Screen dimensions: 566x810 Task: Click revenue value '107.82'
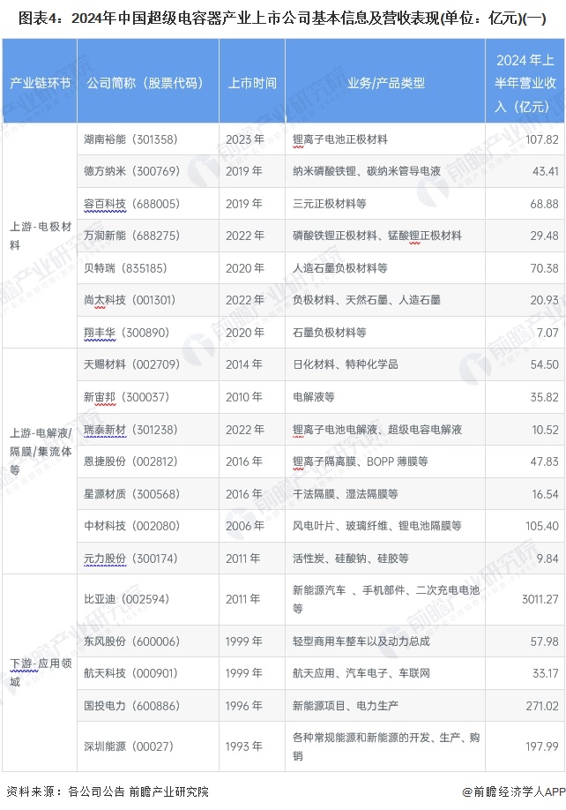541,139
